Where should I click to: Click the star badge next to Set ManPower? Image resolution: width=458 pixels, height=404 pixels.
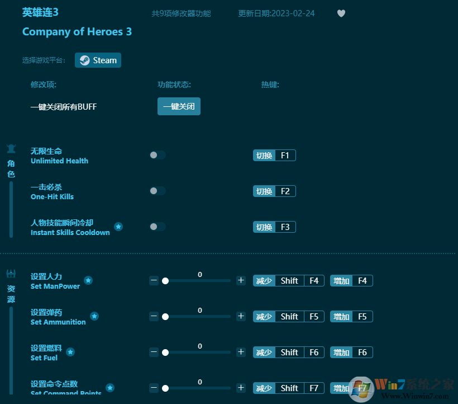88,280
